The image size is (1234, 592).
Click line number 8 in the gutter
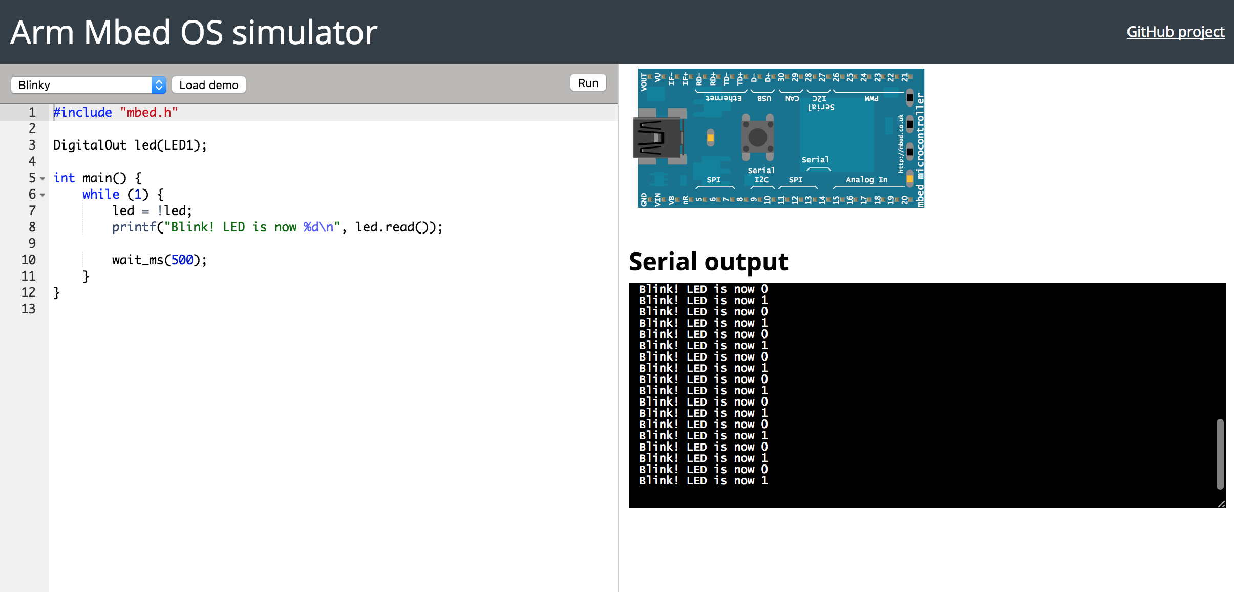32,227
